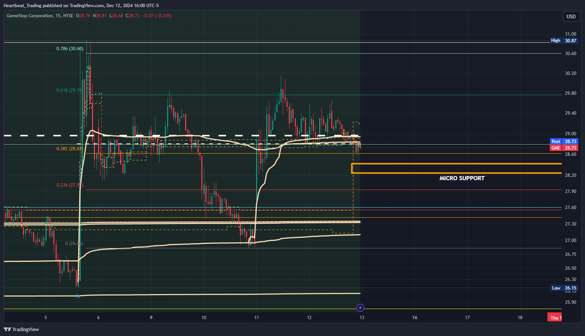Click date 10 on the time axis
The image size is (585, 336).
(x=204, y=318)
